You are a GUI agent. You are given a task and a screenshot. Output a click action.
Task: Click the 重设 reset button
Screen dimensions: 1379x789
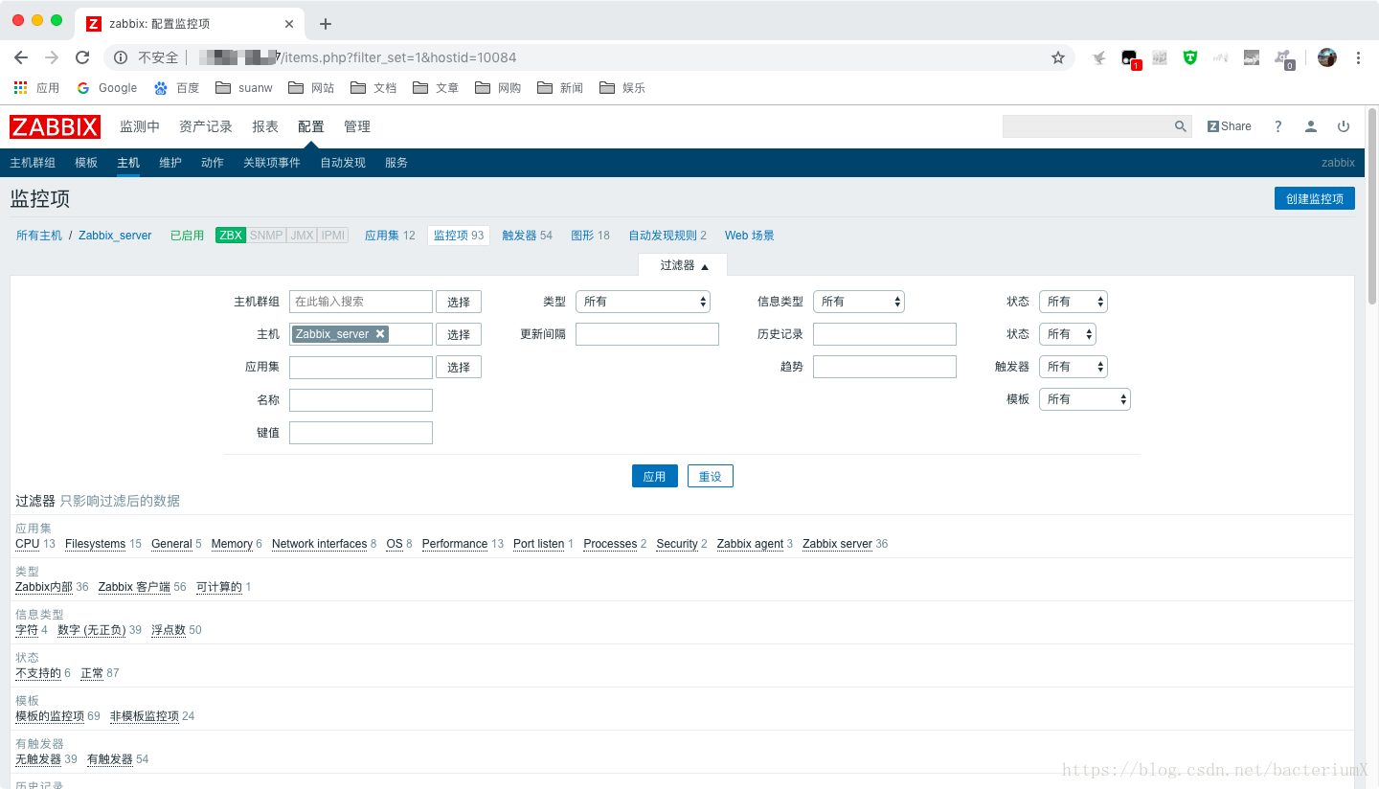(711, 476)
